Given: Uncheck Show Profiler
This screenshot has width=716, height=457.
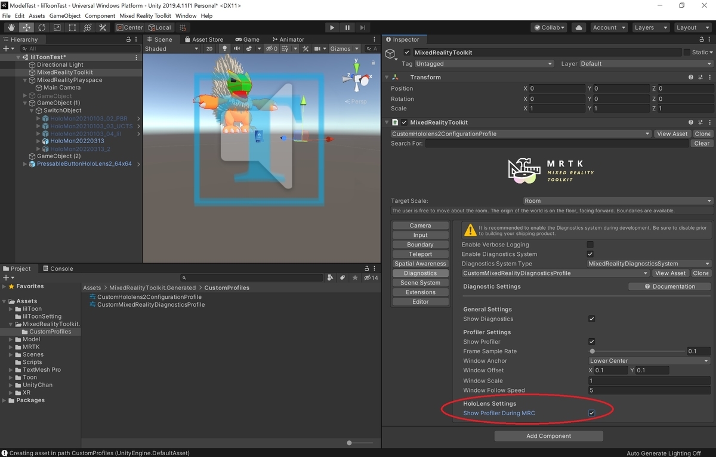Looking at the screenshot, I should pyautogui.click(x=591, y=341).
